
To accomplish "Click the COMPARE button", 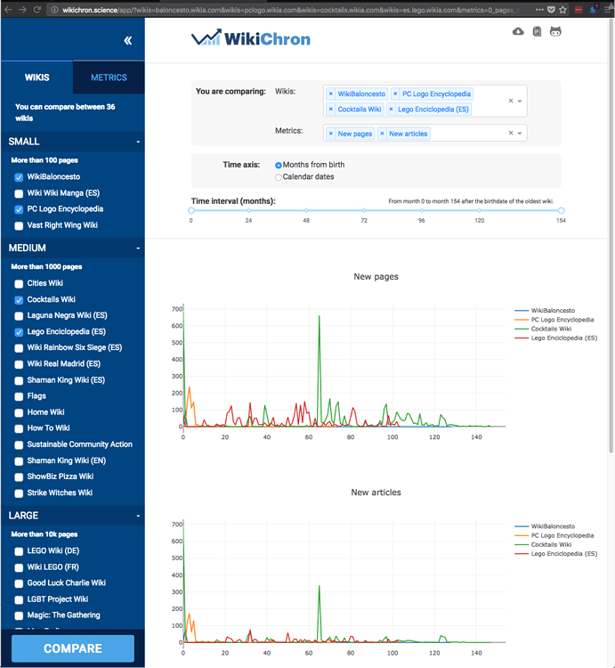I will (73, 648).
